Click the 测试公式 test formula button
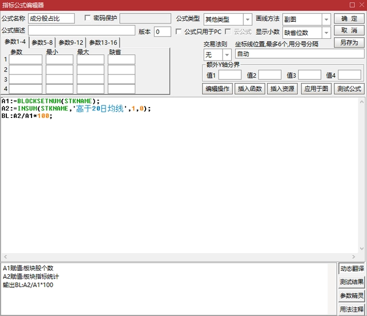Screen dimensions: 367x316 pyautogui.click(x=349, y=89)
